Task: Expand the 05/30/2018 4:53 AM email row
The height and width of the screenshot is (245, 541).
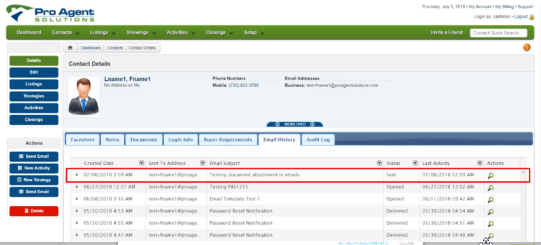Action: coord(77,211)
